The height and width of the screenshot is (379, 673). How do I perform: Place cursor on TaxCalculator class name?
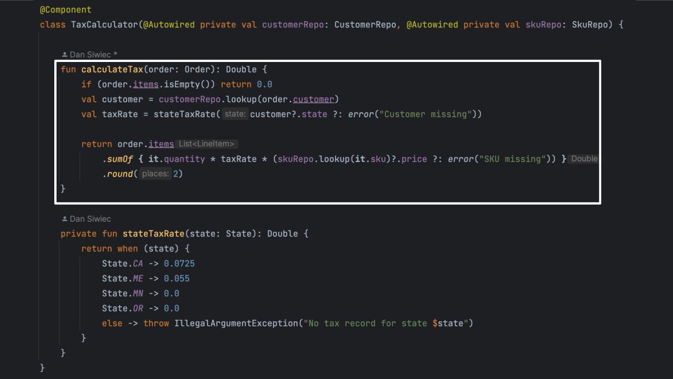coord(104,25)
